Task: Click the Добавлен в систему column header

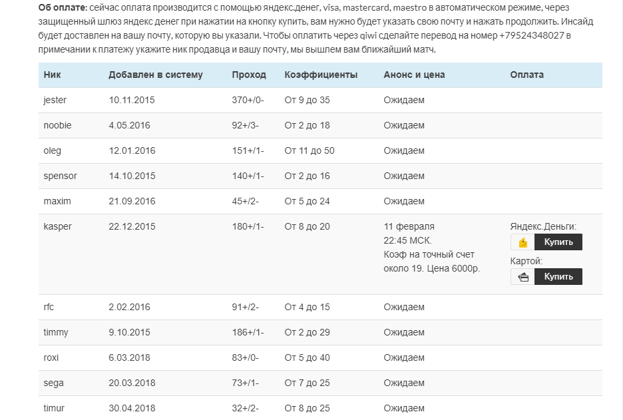Action: pyautogui.click(x=155, y=75)
